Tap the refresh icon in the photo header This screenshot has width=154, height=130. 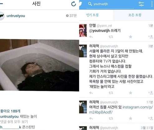(74, 4)
